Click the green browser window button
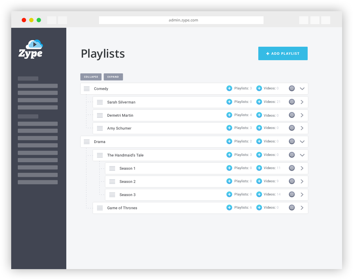353x280 pixels. 39,20
